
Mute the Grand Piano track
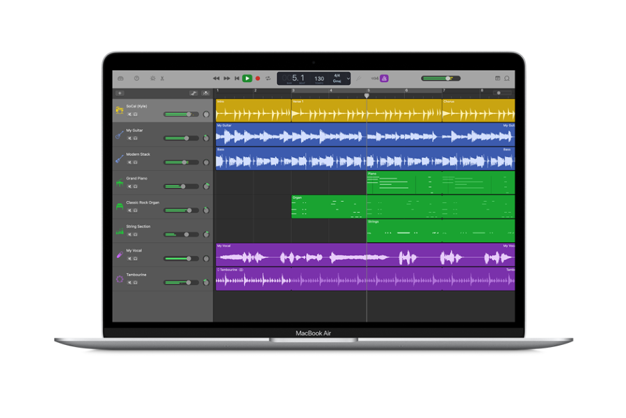(x=129, y=186)
